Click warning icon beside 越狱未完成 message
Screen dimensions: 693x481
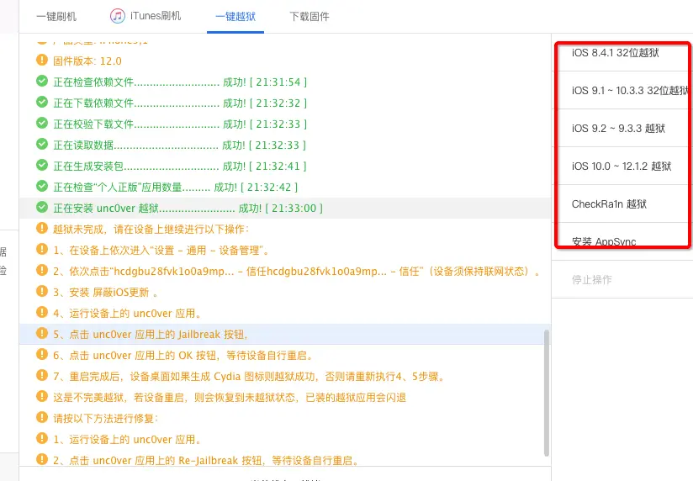(42, 228)
